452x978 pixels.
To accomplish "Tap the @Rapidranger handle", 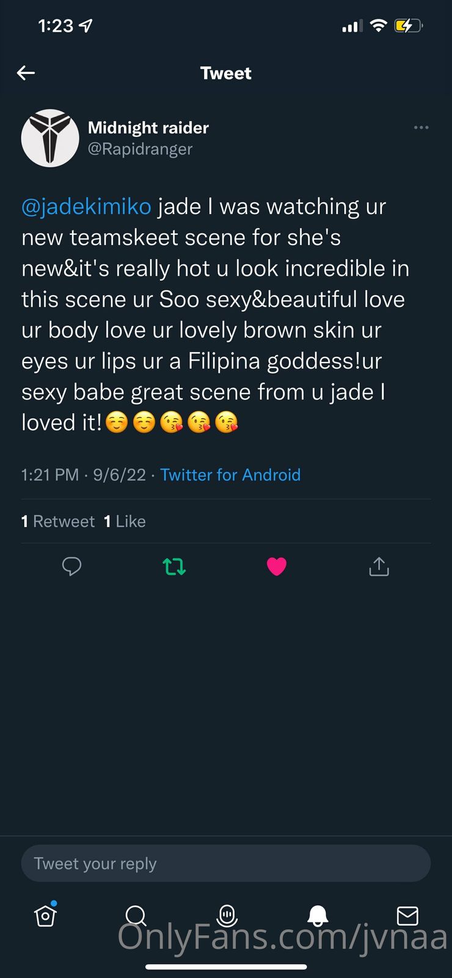I will [140, 149].
